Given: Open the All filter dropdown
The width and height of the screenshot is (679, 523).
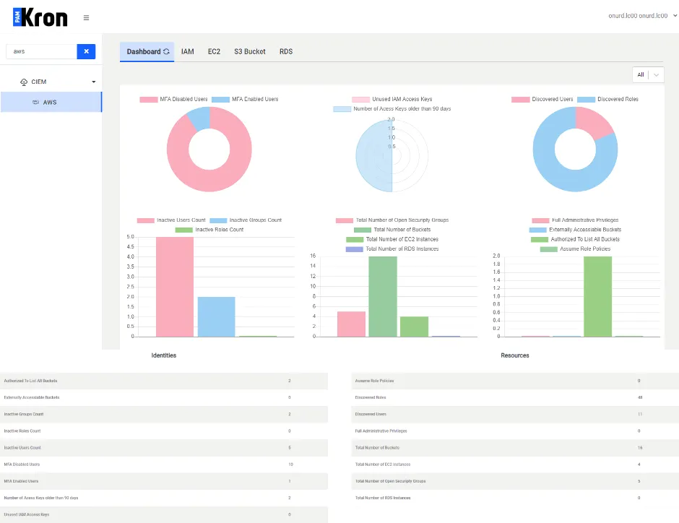Looking at the screenshot, I should [648, 75].
